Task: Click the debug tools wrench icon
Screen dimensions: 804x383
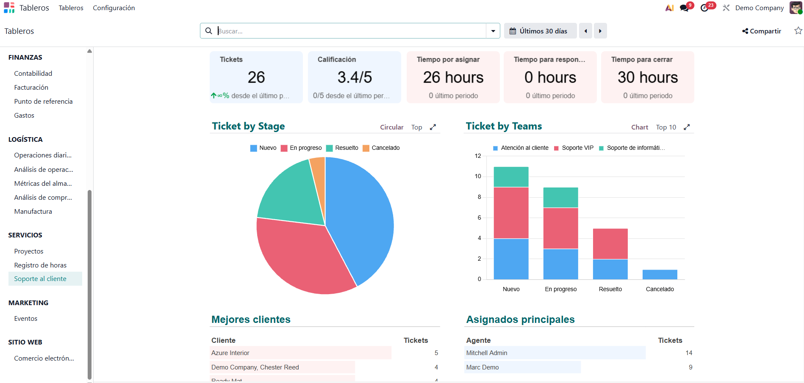Action: coord(726,8)
